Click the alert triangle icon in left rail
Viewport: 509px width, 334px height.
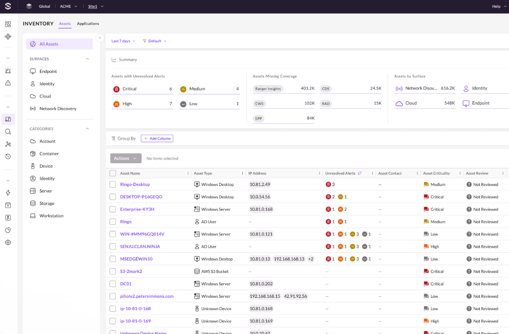point(8,83)
